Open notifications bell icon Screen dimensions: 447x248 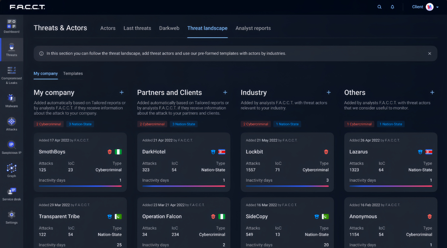tap(392, 7)
